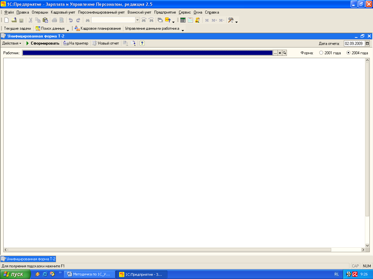This screenshot has height=279, width=373.
Task: Open the Calculator icon
Action: click(x=183, y=20)
